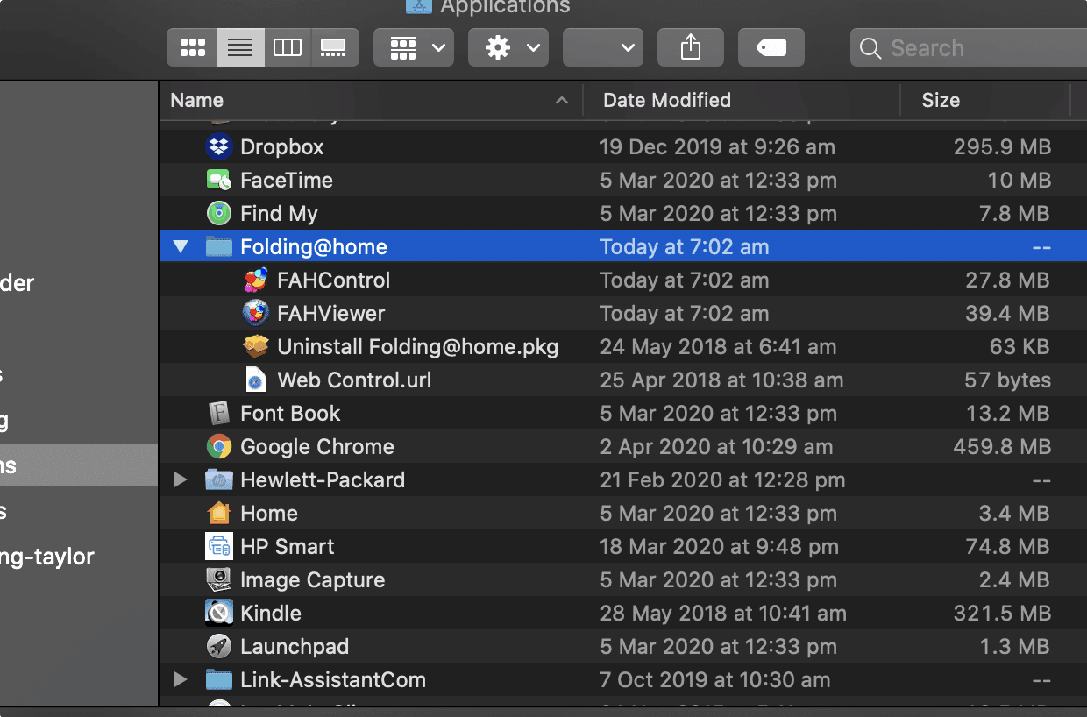This screenshot has height=717, width=1087.
Task: Click the HP Smart app icon
Action: 218,546
